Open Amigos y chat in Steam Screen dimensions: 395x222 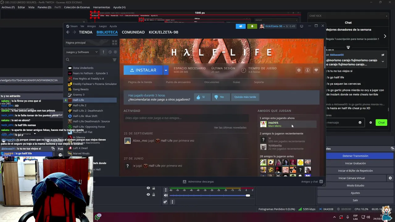312,182
